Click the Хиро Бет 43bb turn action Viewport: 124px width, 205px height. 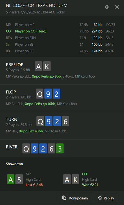point(31,131)
